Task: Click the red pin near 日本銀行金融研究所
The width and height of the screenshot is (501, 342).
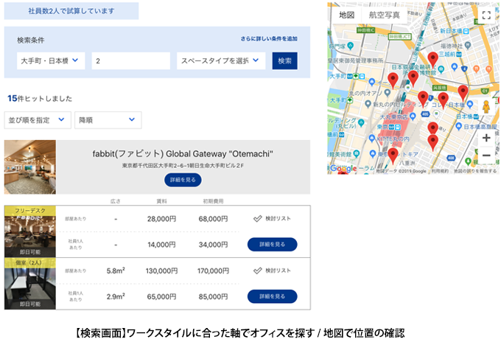Action: 413,79
